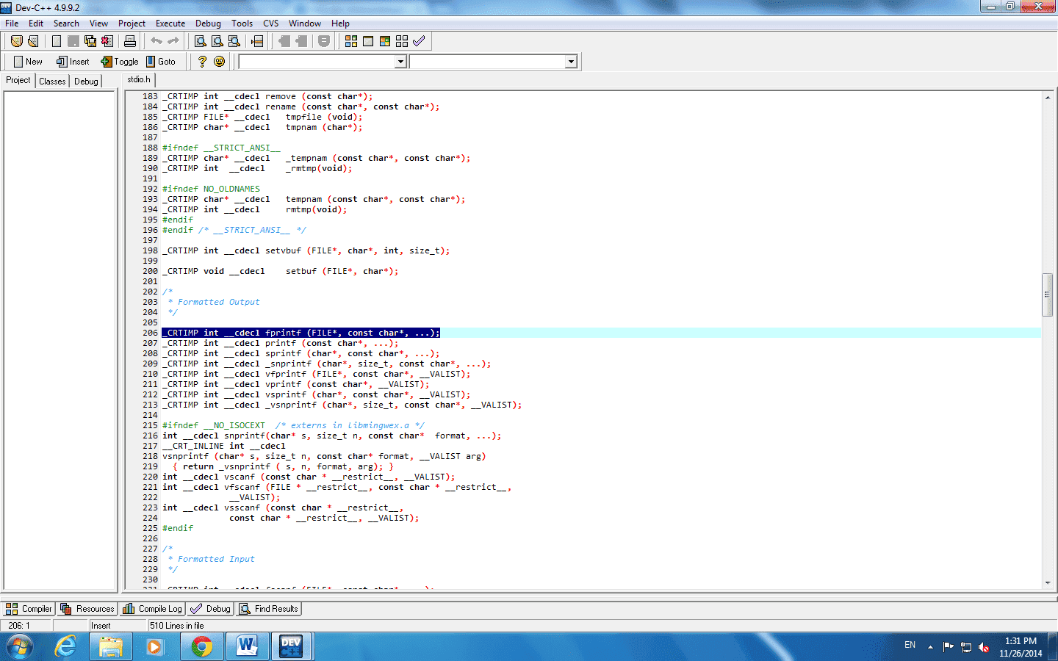
Task: Click the vertical scrollbar thumb in editor
Action: (1047, 294)
